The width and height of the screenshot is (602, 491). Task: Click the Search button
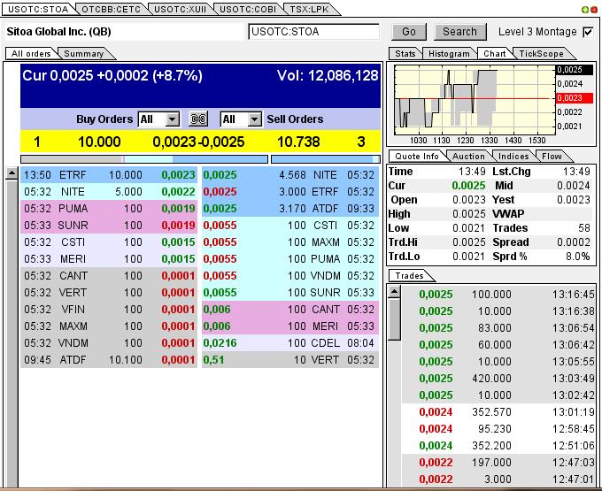(x=459, y=32)
